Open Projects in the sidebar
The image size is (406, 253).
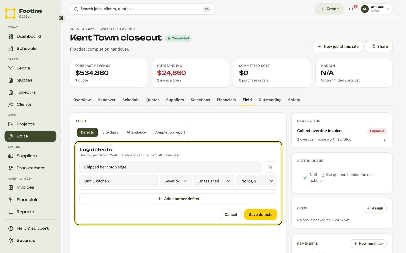30,124
